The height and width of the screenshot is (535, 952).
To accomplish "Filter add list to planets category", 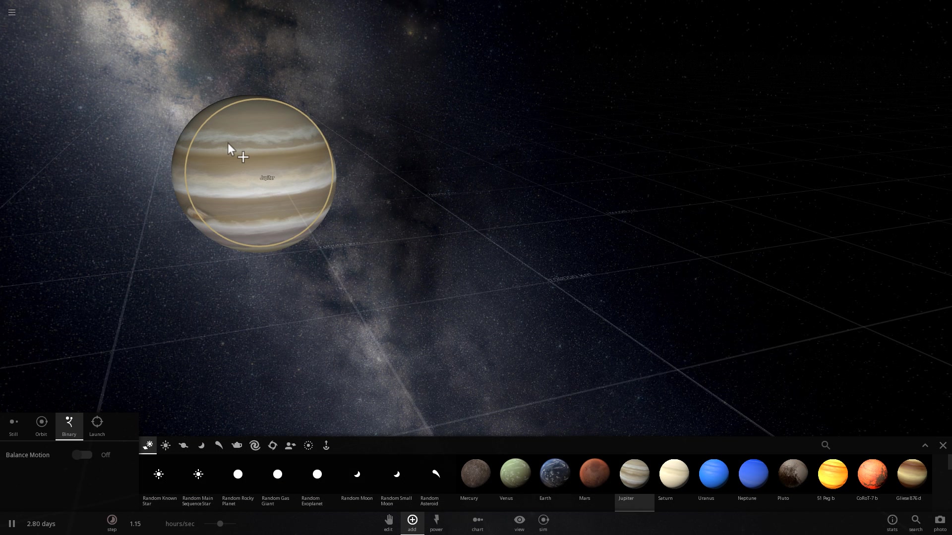I will tap(183, 445).
